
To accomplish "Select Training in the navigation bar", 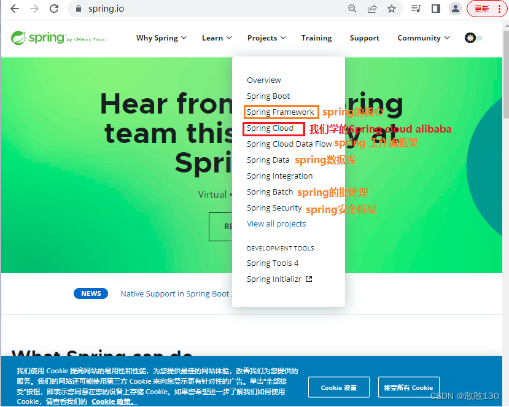I will coord(316,37).
